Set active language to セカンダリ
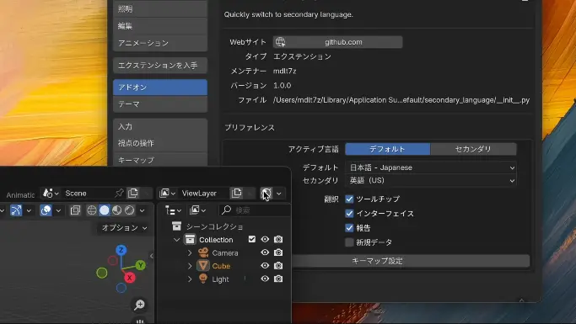 point(473,149)
